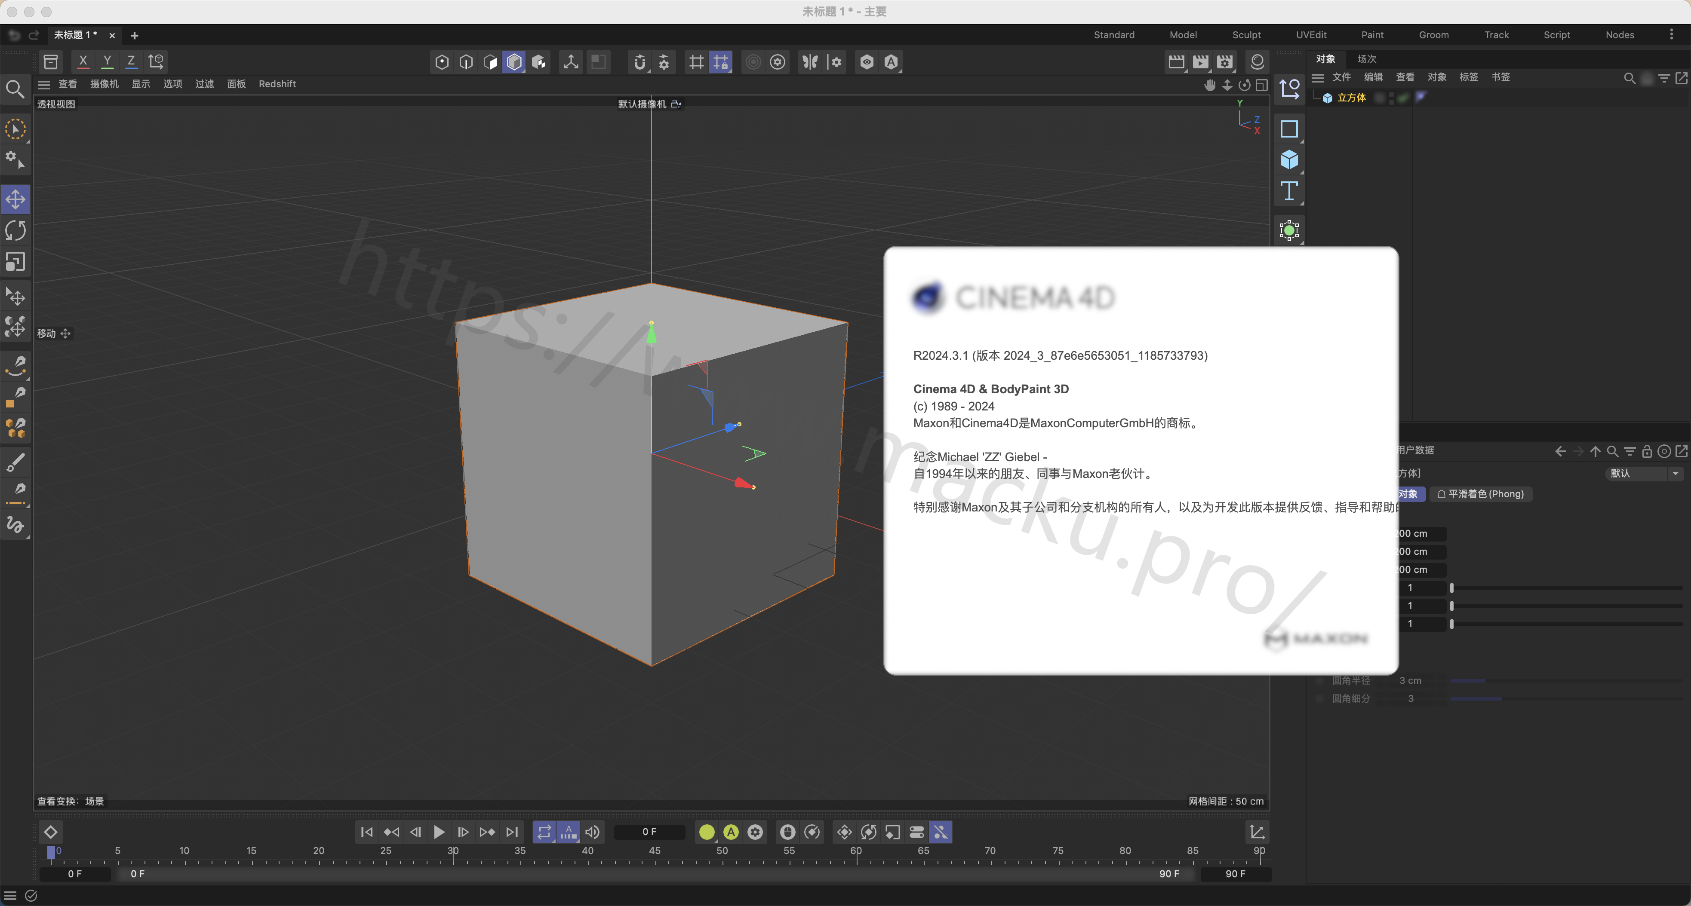Adjust the 圆角细分 slider

pos(1565,699)
